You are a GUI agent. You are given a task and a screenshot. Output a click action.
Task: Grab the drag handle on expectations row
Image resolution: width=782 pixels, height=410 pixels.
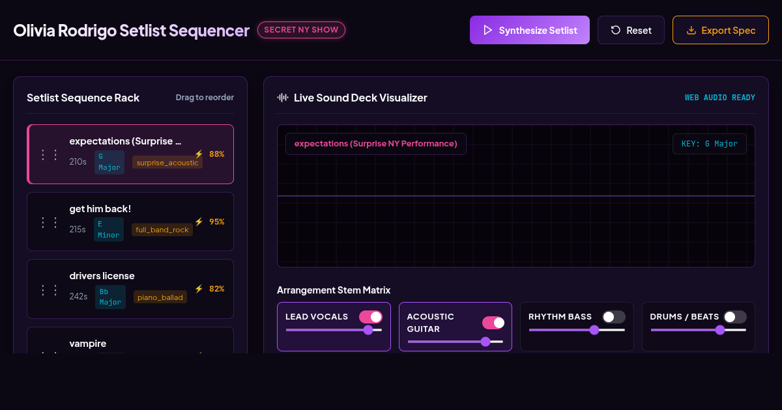50,155
